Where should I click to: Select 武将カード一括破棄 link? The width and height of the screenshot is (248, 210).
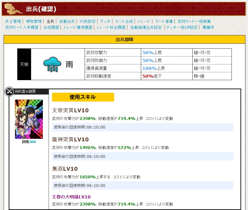tap(194, 21)
